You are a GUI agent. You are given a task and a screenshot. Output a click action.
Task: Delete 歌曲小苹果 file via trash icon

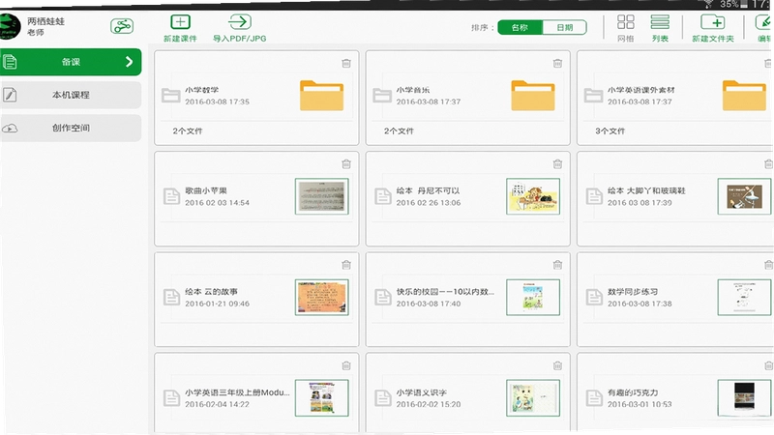(x=346, y=164)
